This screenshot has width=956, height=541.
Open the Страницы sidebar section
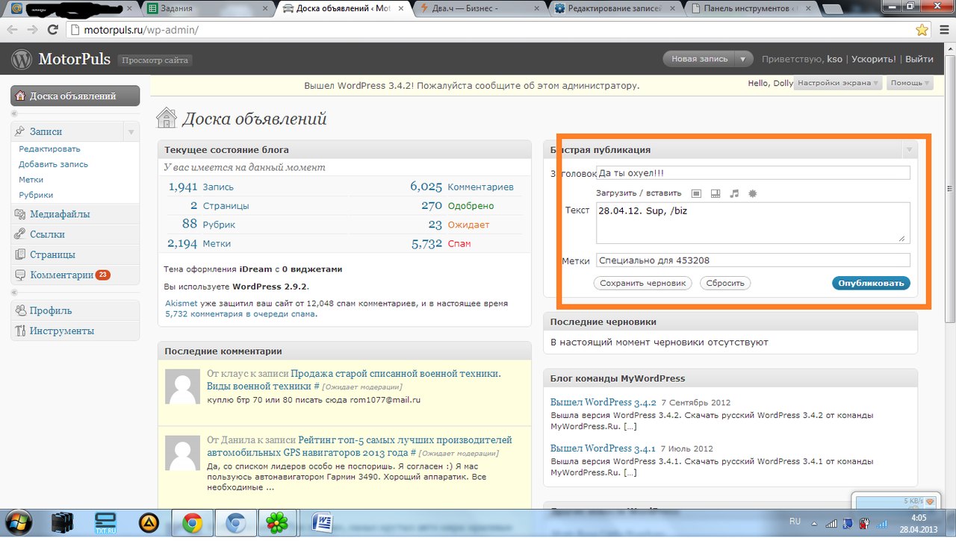[x=75, y=254]
